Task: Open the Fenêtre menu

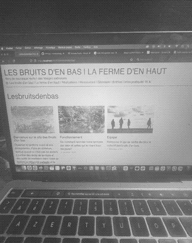Action: (x=87, y=47)
